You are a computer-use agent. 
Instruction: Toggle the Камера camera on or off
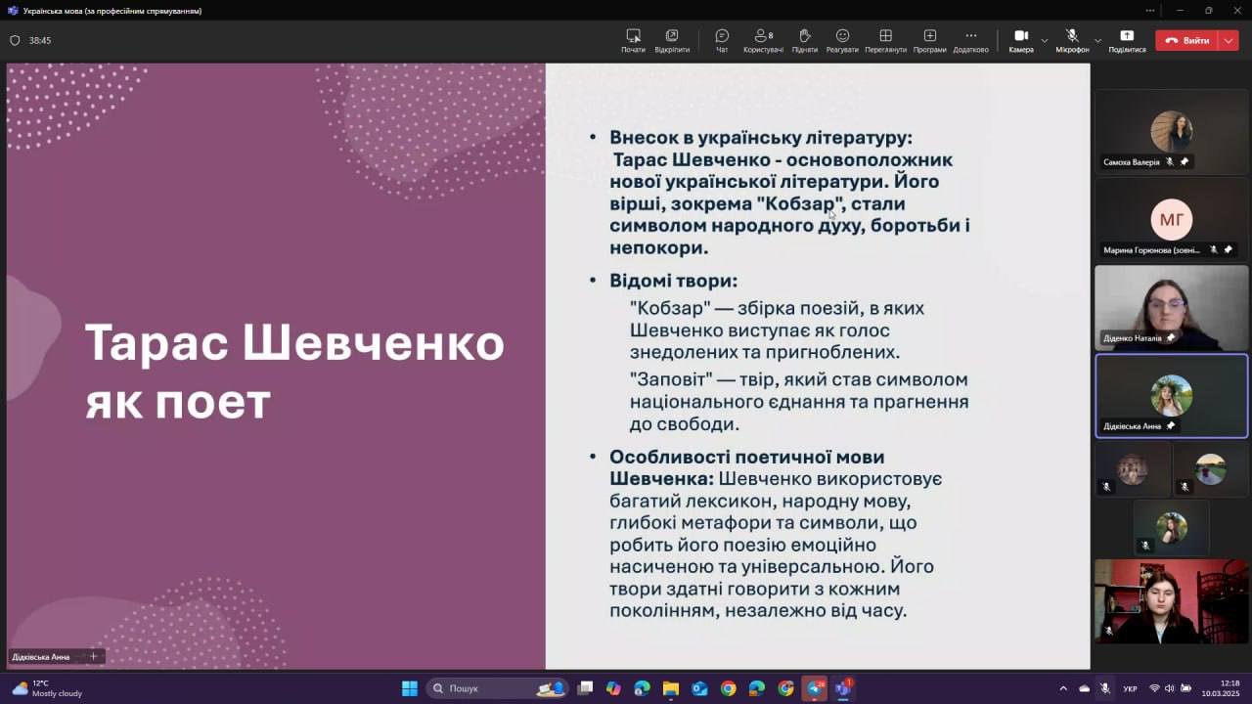tap(1020, 40)
